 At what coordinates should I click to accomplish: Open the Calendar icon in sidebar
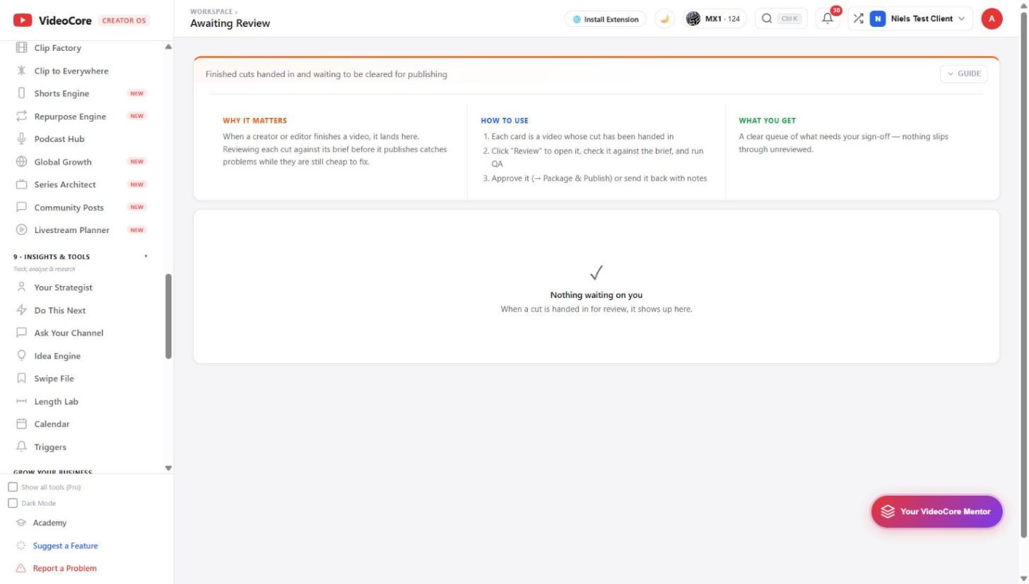tap(21, 424)
